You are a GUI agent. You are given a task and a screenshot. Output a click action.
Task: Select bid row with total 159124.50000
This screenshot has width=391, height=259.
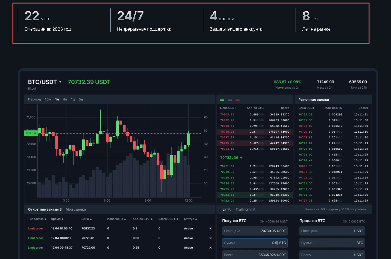(x=255, y=201)
